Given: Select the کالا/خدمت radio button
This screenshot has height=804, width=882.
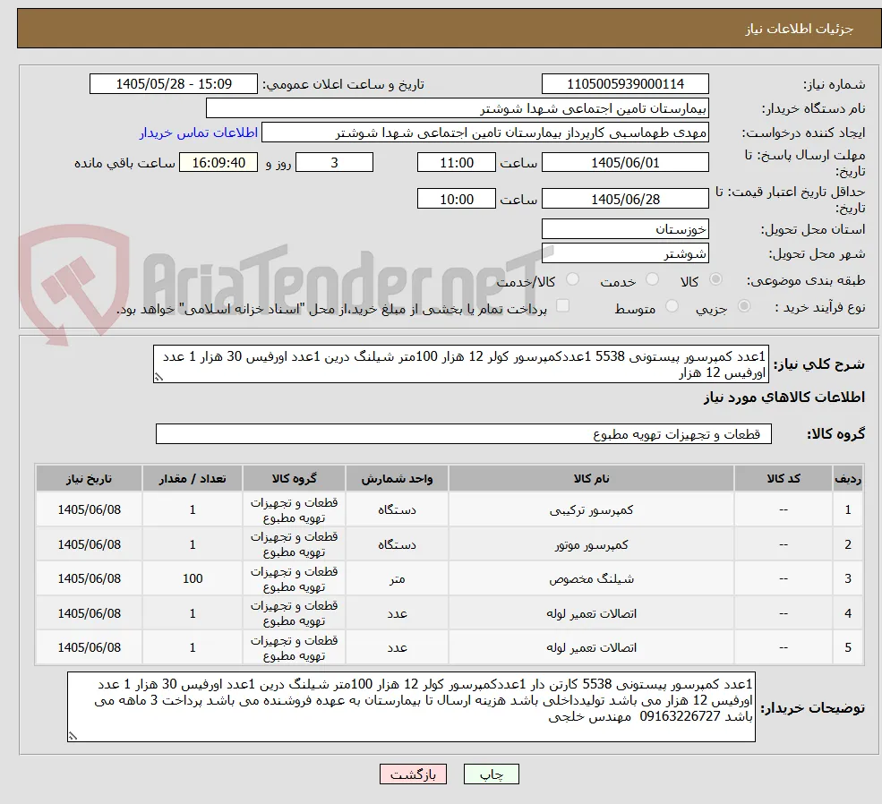Looking at the screenshot, I should point(572,279).
